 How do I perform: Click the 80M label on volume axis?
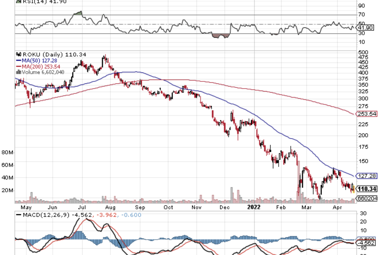click(x=8, y=153)
